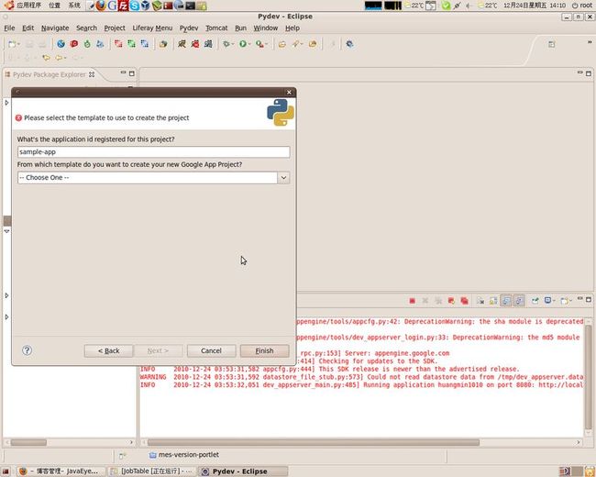Toggle show console when output changes
Image resolution: width=596 pixels, height=477 pixels.
pos(506,301)
